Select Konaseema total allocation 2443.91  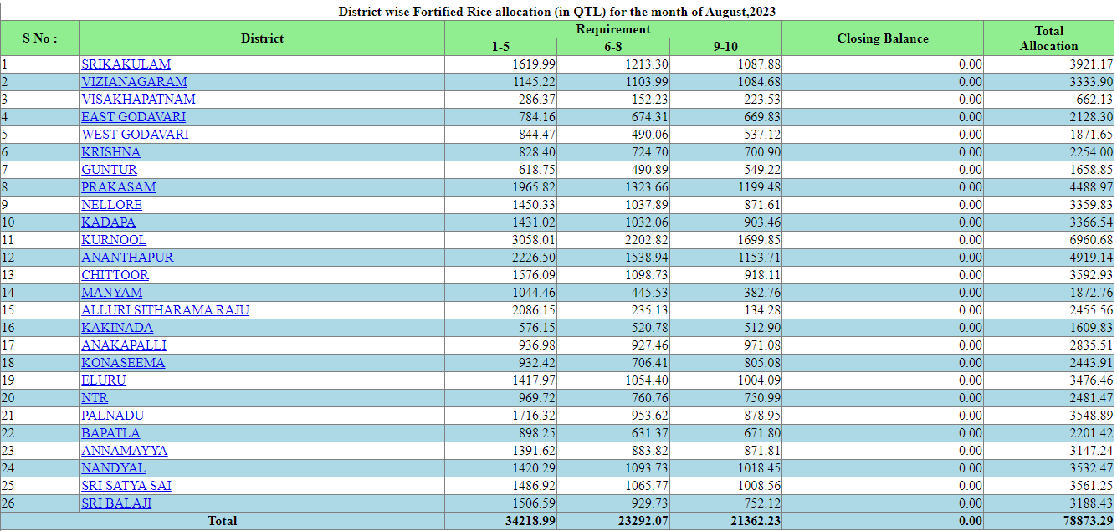tap(1092, 363)
